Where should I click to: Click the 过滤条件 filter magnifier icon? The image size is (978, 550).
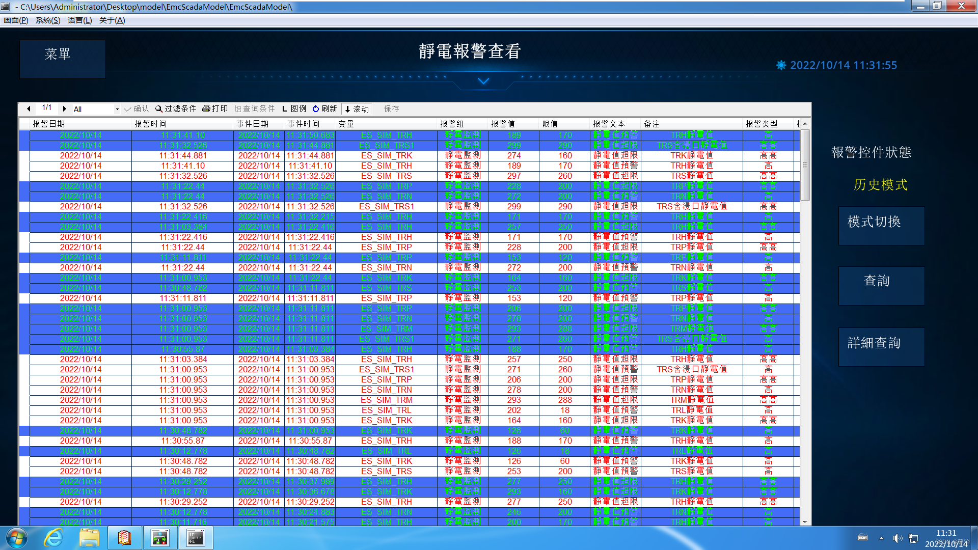click(x=159, y=109)
